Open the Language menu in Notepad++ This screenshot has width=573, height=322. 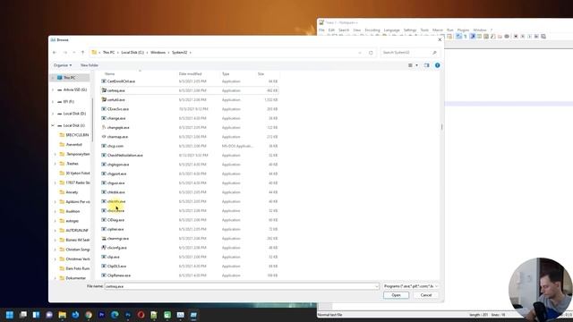(x=391, y=30)
